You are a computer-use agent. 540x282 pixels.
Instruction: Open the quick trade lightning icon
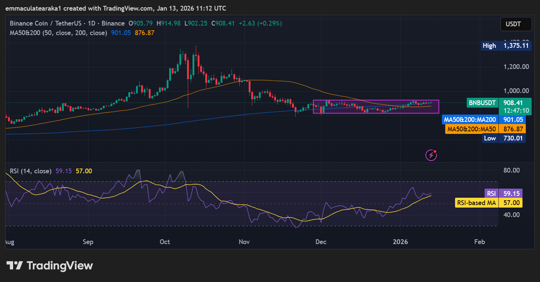tap(431, 155)
